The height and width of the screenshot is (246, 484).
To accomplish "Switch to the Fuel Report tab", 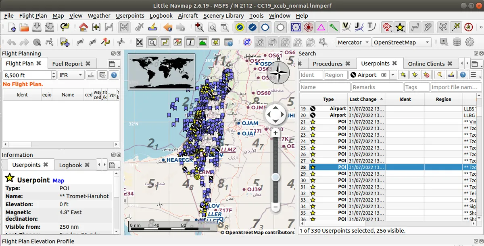I will (67, 64).
